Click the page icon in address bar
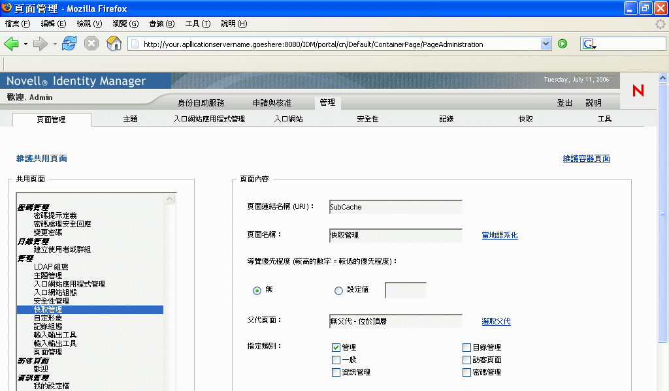This screenshot has width=669, height=391. coord(135,44)
